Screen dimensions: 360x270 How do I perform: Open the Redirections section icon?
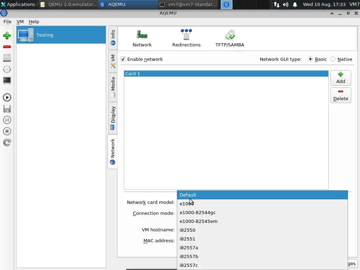186,38
